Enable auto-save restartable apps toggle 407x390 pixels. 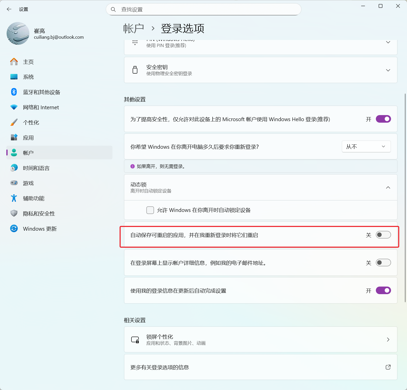coord(383,235)
